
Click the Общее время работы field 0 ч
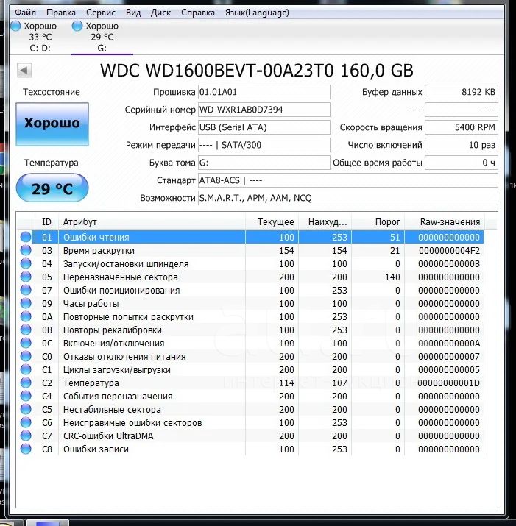coord(462,163)
